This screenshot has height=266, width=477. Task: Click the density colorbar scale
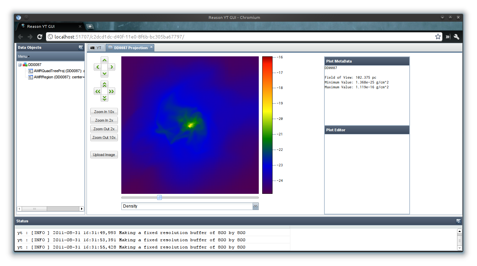(267, 125)
